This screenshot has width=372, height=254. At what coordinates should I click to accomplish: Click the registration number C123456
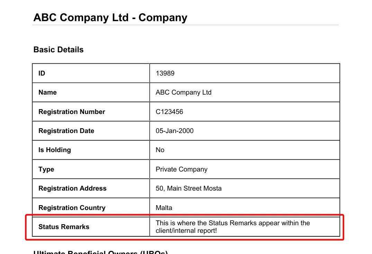[x=169, y=112]
